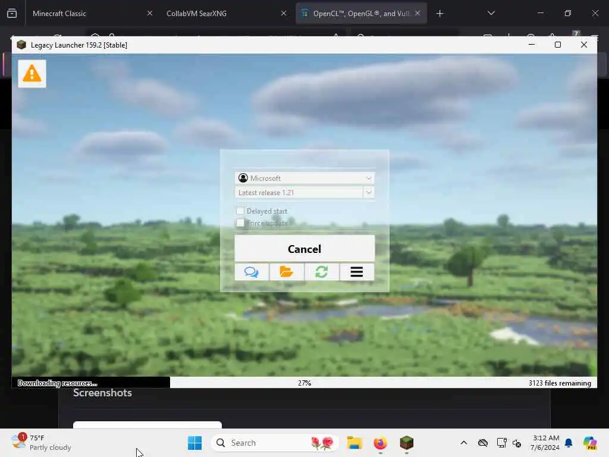This screenshot has width=609, height=457.
Task: Click the OneDrive cloud tray icon
Action: 483,443
